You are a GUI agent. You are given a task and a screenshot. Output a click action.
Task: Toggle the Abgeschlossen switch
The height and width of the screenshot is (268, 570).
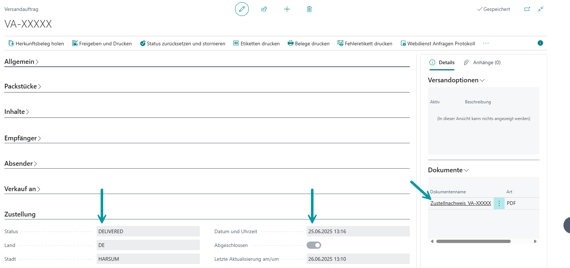click(x=314, y=245)
